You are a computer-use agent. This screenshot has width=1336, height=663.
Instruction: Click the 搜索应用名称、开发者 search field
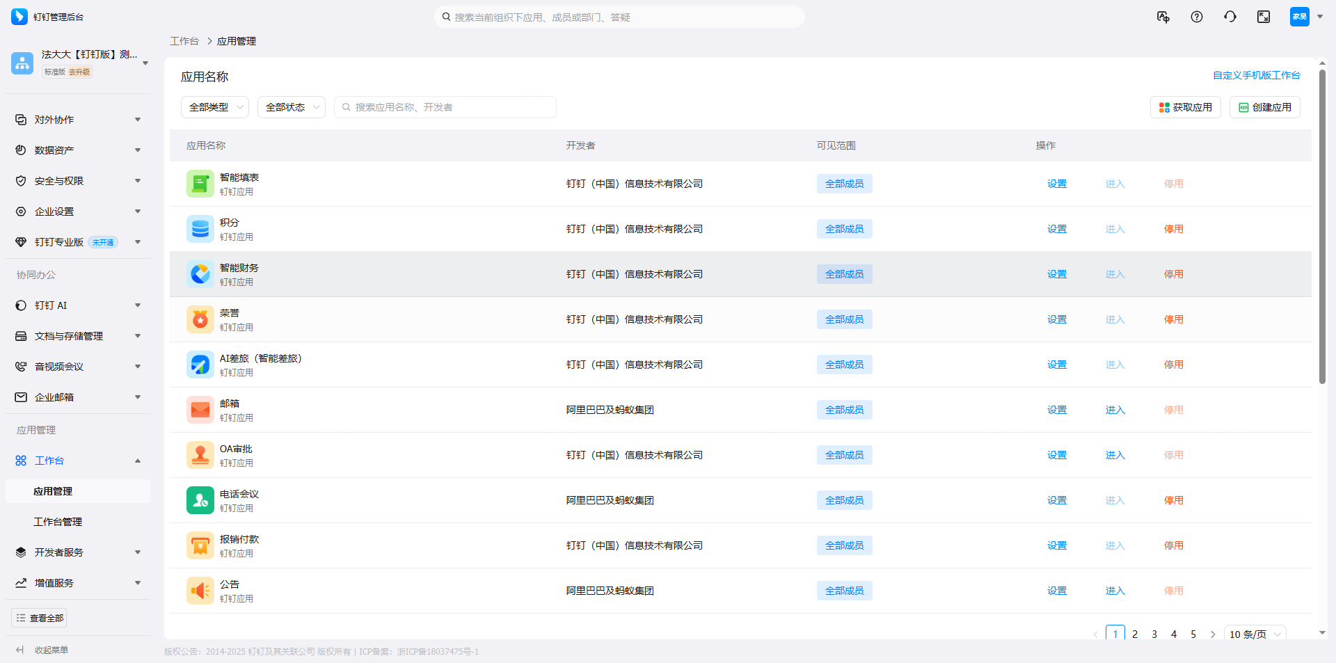[x=445, y=107]
